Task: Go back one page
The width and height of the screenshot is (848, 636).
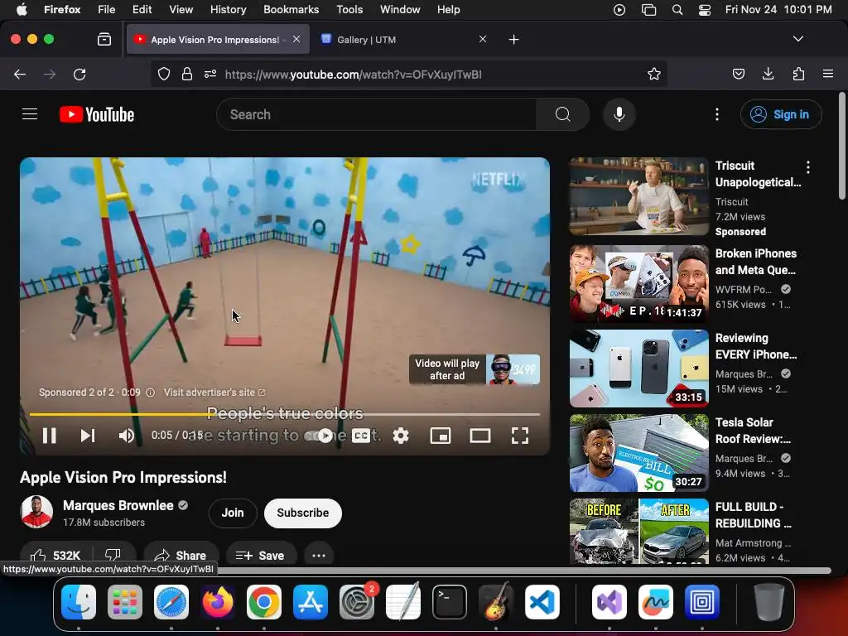Action: [x=20, y=74]
